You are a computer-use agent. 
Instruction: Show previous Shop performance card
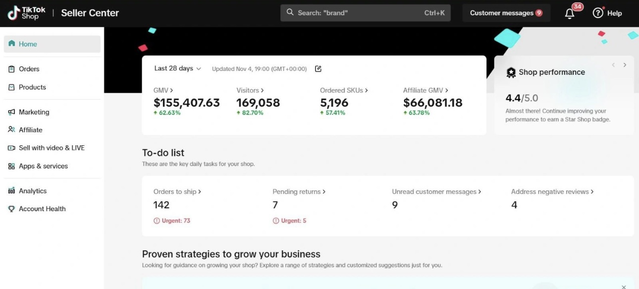point(613,65)
